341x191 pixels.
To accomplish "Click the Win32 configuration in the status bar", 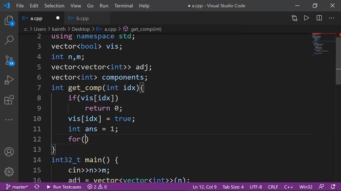I will pos(306,187).
